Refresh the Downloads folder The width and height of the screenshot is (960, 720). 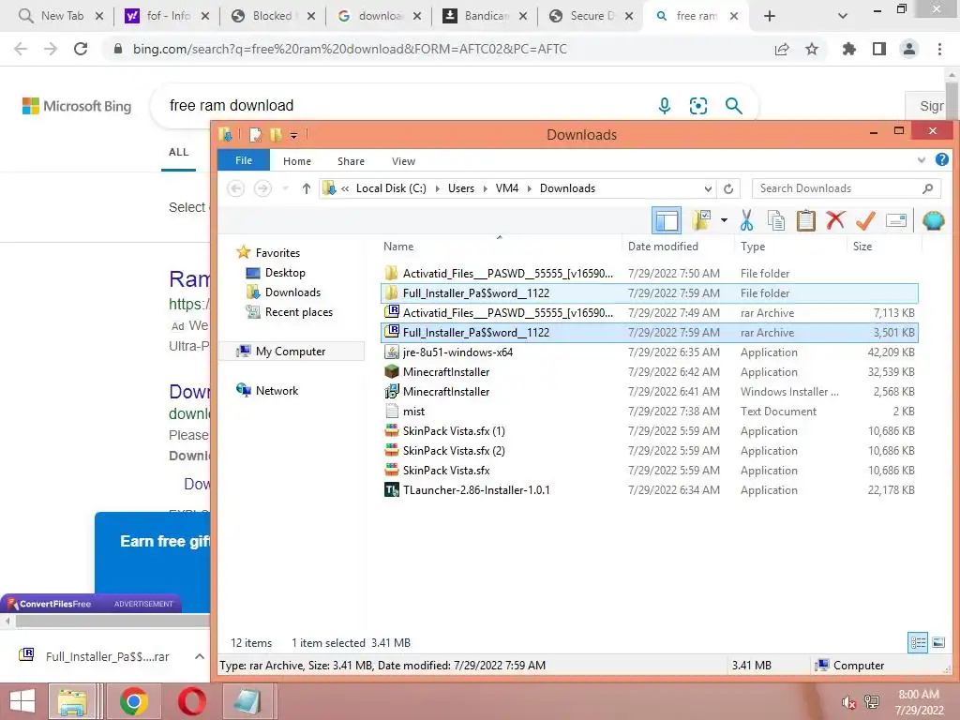tap(728, 188)
